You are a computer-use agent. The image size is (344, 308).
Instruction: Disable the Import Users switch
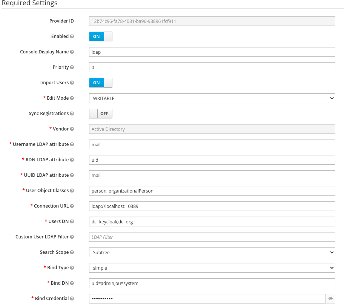(x=100, y=82)
